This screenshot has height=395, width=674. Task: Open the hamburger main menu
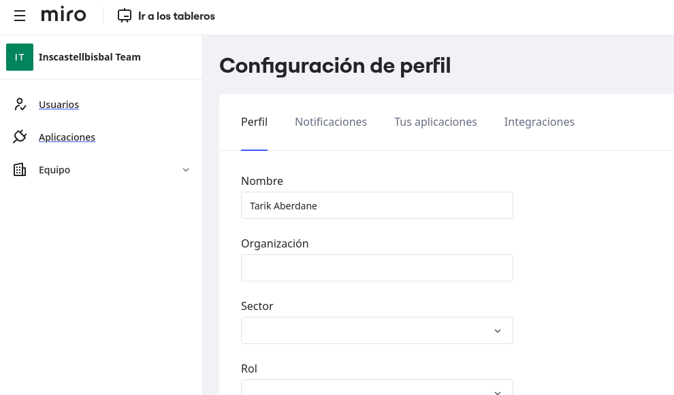20,16
